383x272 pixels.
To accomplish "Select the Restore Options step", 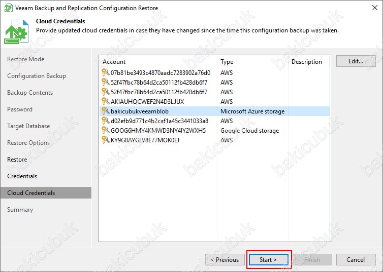I will pyautogui.click(x=28, y=143).
